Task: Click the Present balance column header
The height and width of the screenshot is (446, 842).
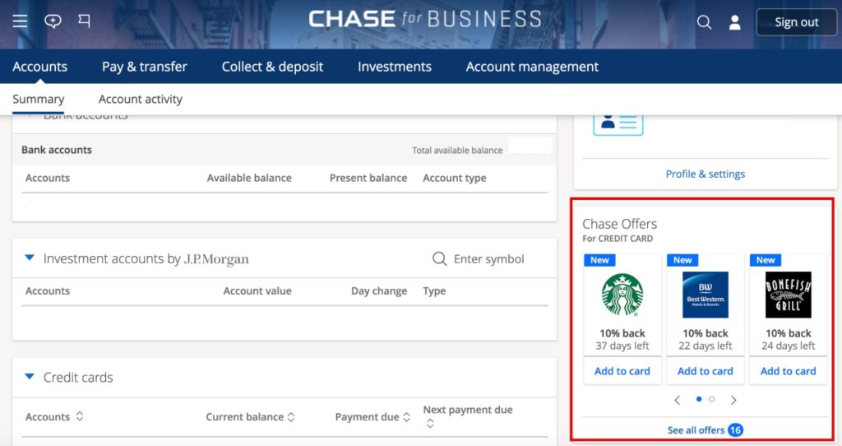Action: coord(368,178)
